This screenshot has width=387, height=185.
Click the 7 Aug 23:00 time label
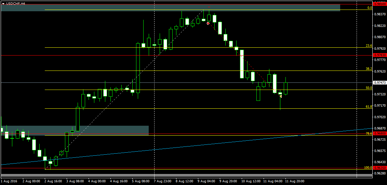(163, 181)
